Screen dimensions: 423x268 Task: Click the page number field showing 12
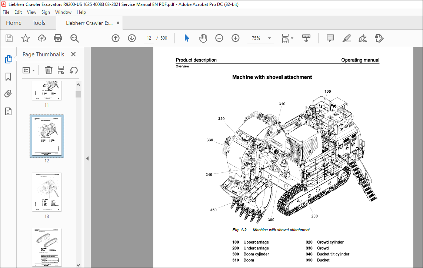pyautogui.click(x=149, y=38)
